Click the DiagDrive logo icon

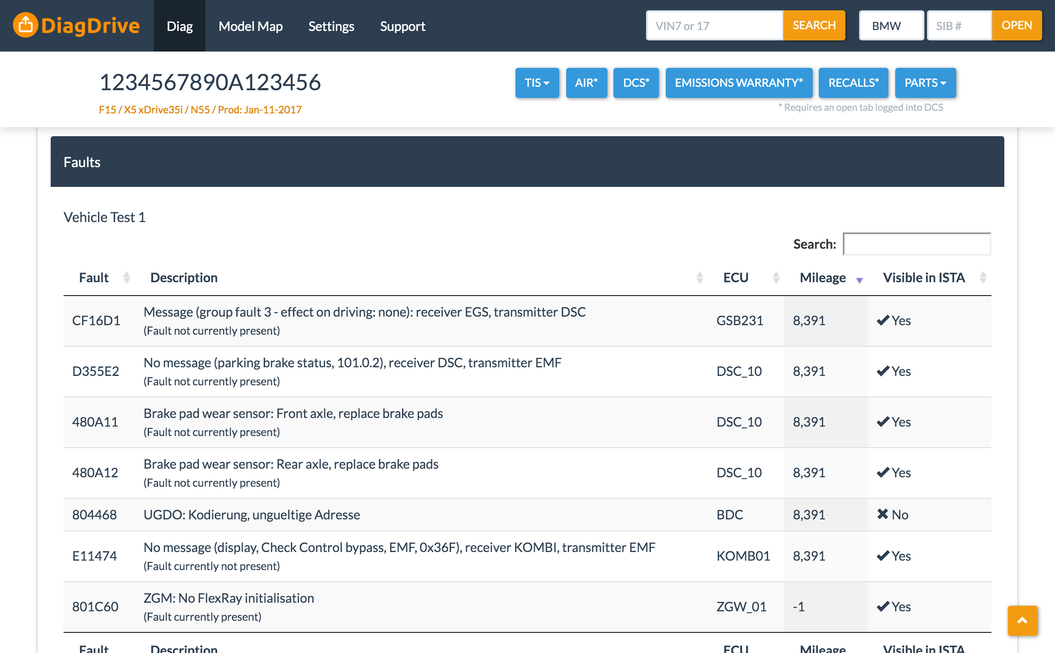[x=25, y=25]
